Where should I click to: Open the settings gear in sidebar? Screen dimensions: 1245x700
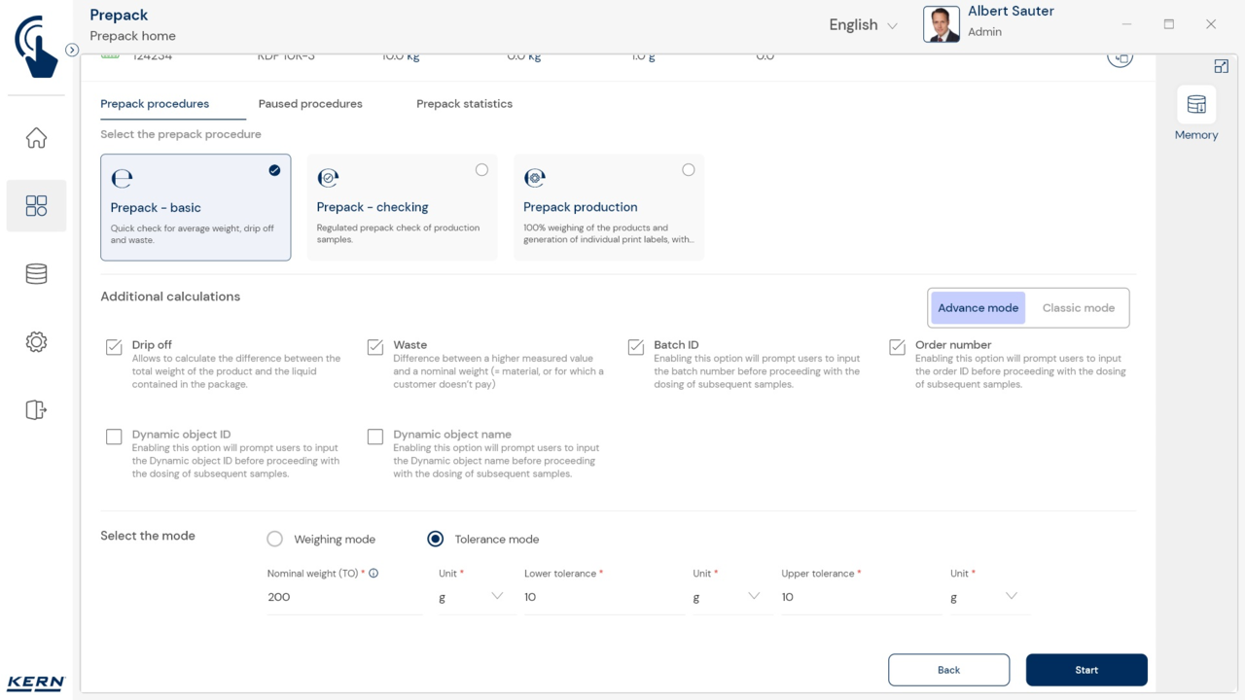coord(36,342)
